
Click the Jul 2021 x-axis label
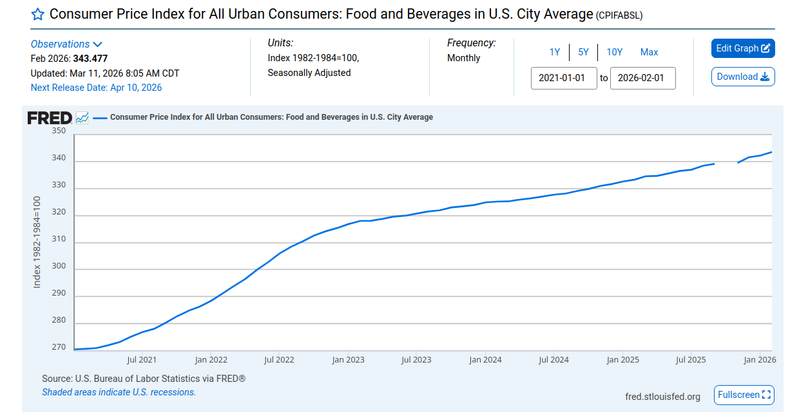142,360
